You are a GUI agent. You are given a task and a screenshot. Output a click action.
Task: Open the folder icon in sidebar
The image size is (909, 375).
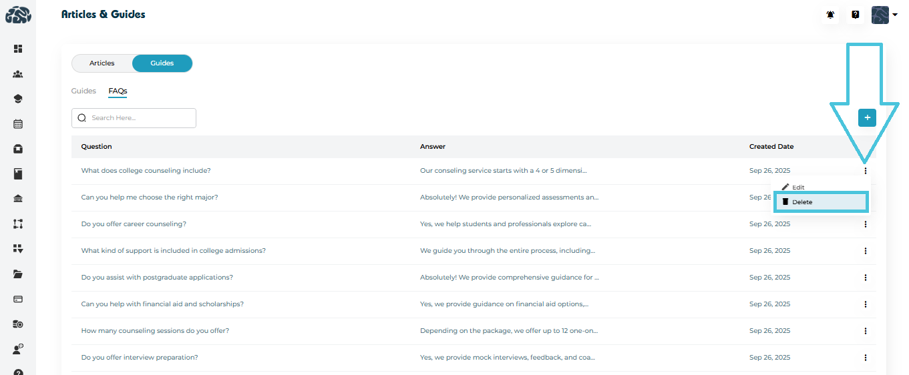tap(18, 274)
